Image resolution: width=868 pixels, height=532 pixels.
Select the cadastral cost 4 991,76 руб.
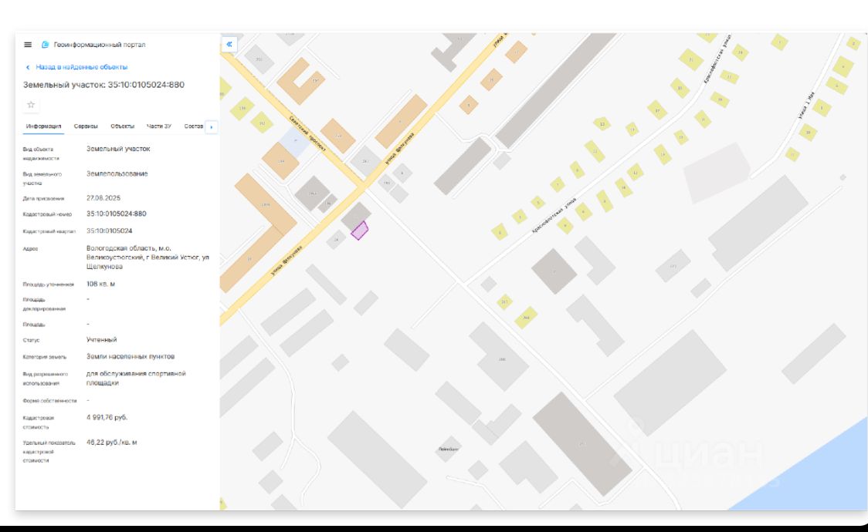[x=107, y=417]
